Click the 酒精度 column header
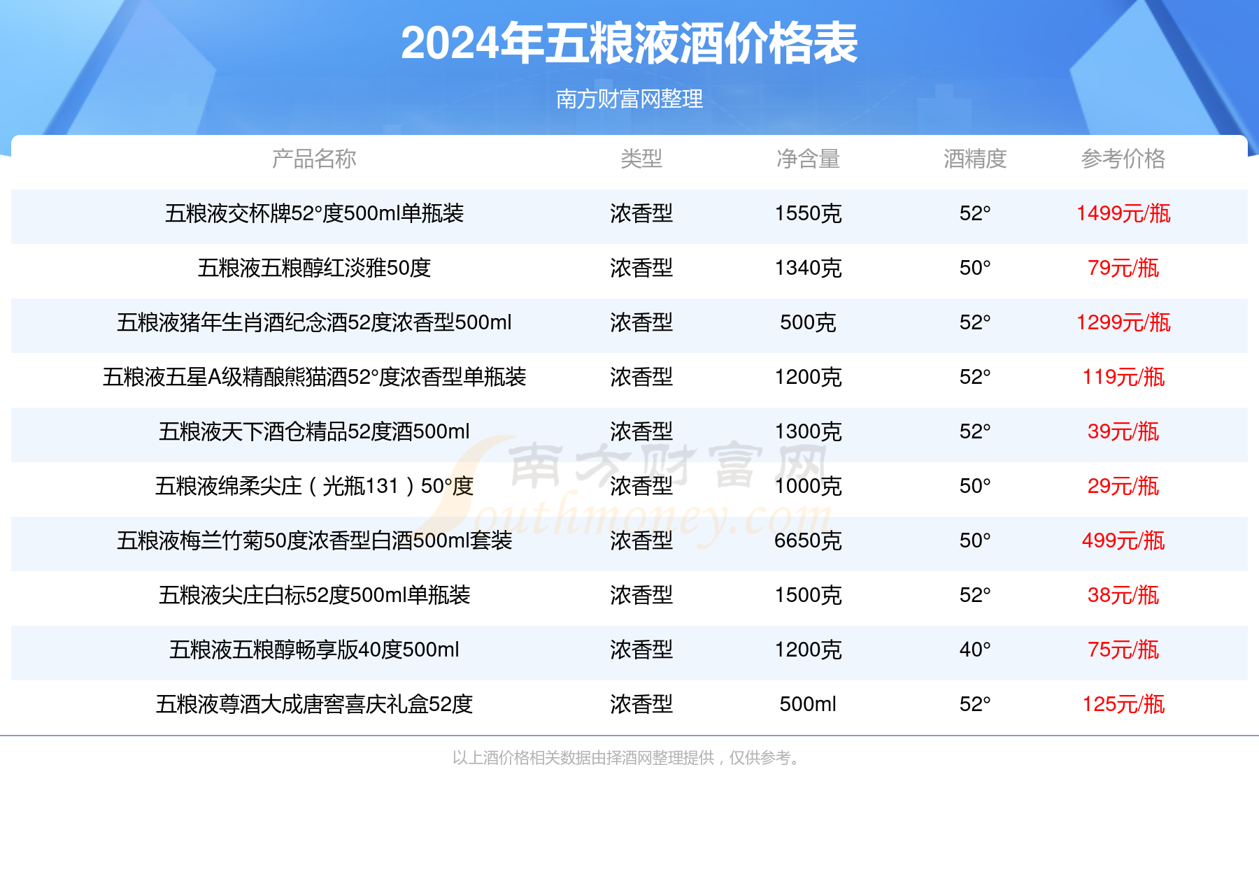The height and width of the screenshot is (874, 1259). point(975,159)
